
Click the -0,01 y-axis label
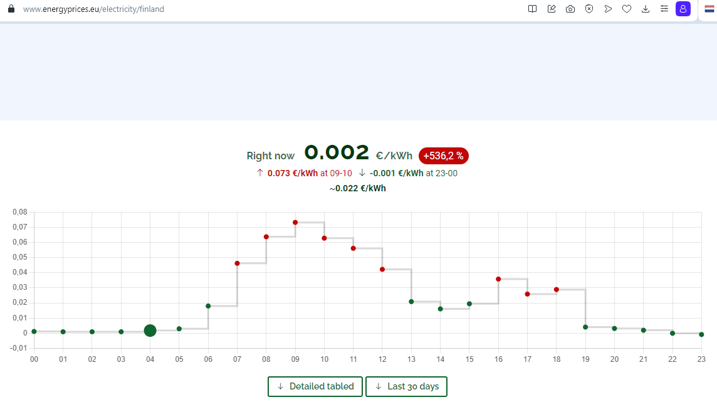(19, 348)
